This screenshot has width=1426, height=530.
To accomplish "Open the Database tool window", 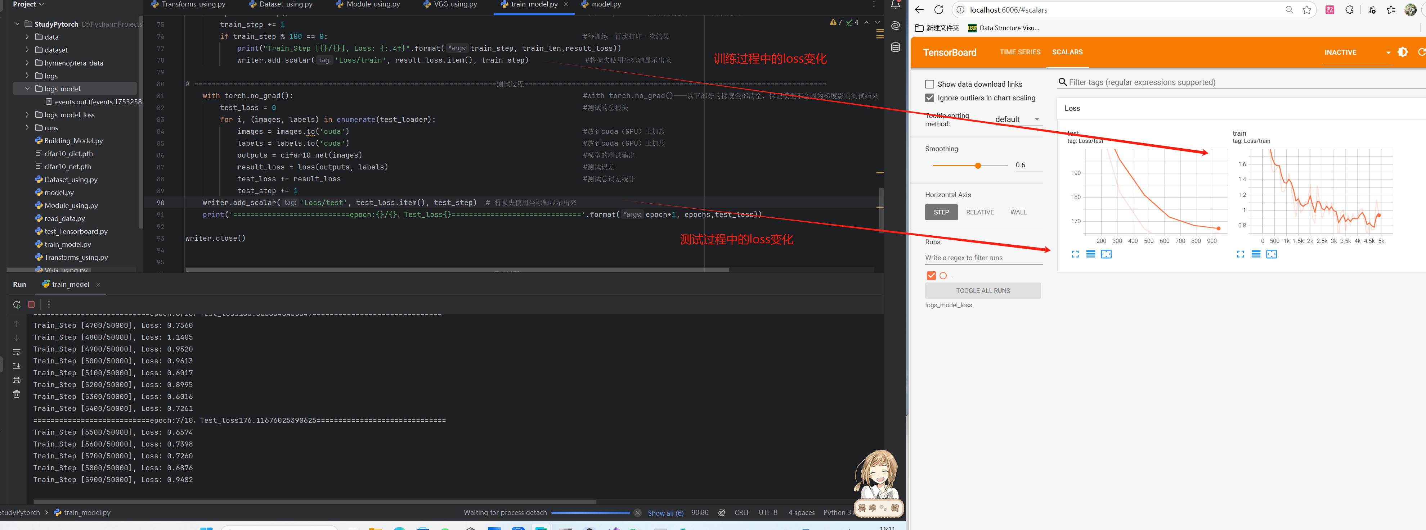I will pos(895,47).
